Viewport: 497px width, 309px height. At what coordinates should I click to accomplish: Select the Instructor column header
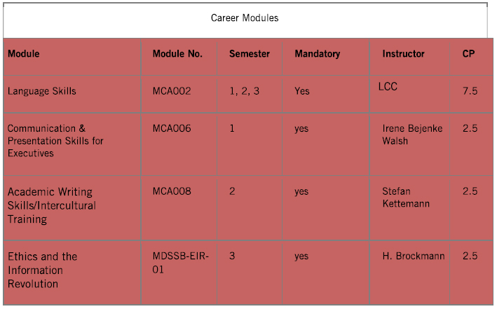click(403, 54)
